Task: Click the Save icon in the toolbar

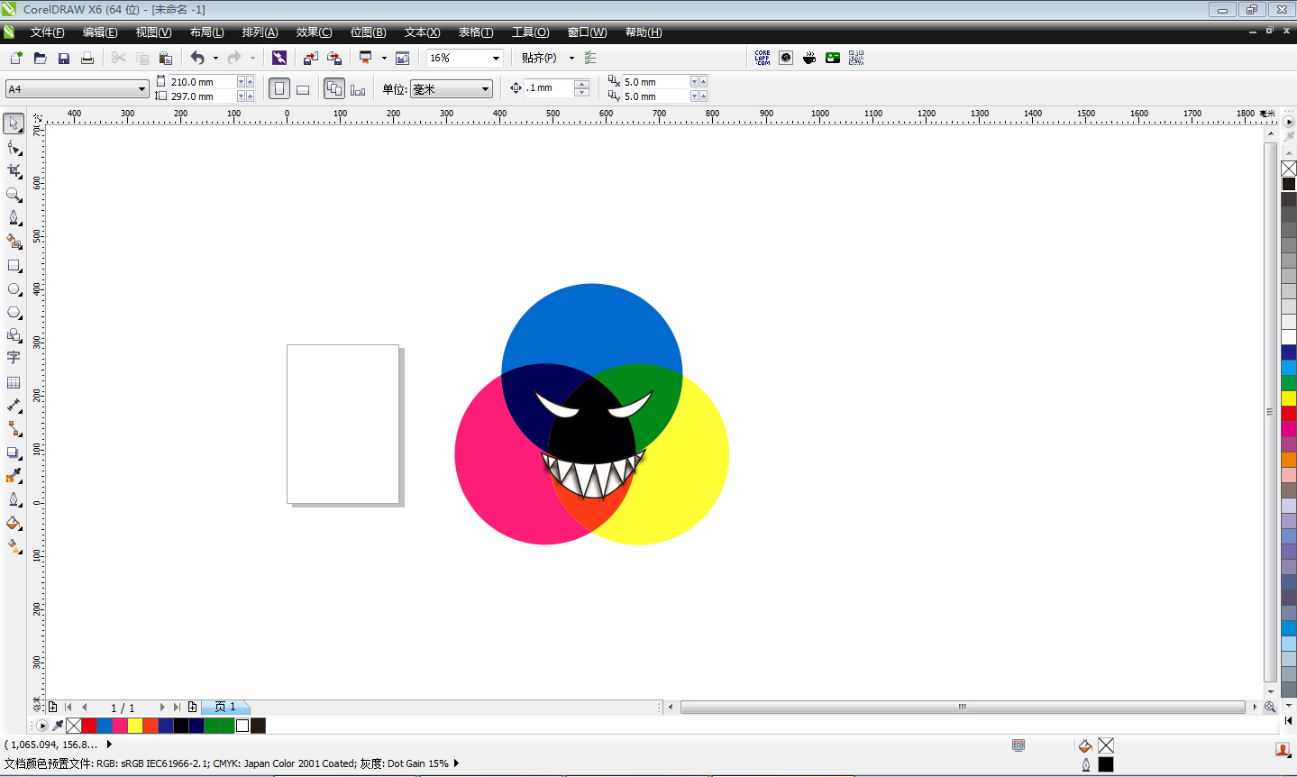Action: pos(64,58)
